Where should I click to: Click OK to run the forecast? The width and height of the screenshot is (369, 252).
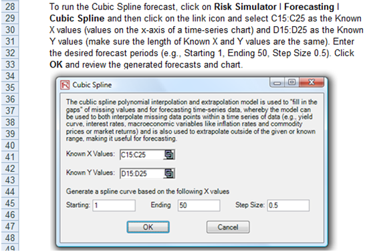click(148, 227)
